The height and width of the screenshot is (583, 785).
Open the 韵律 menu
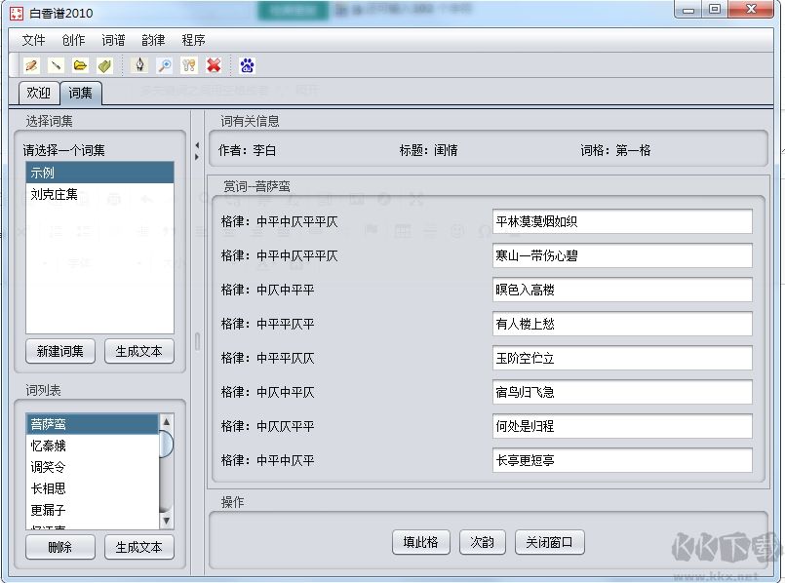153,40
